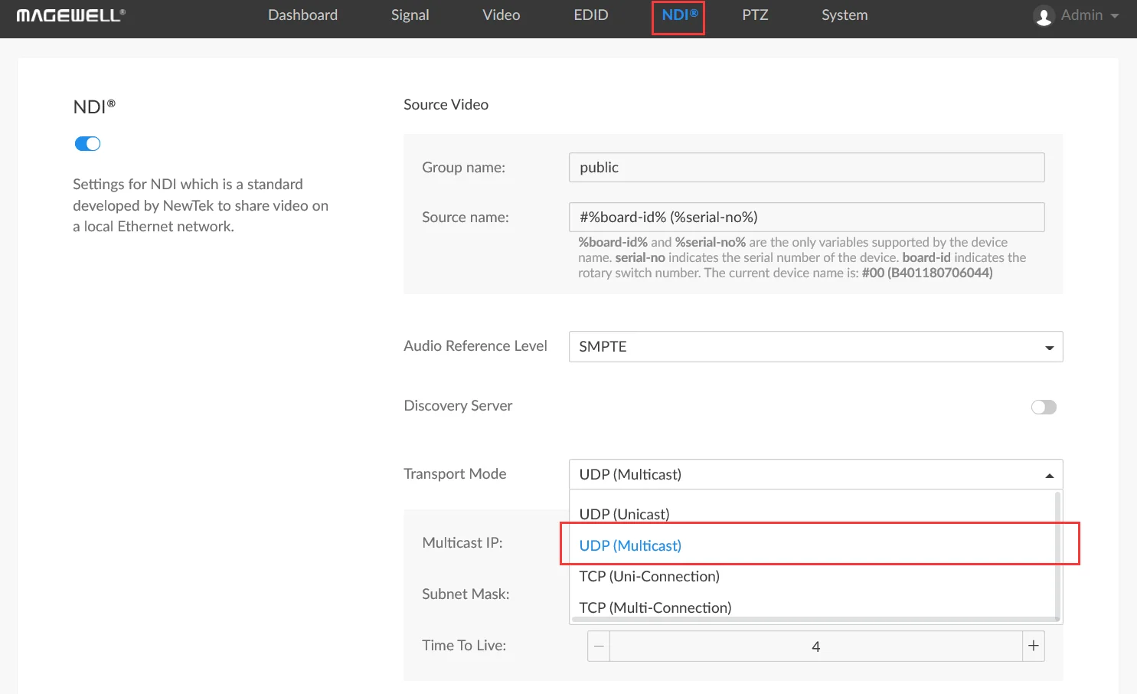Screen dimensions: 1137x694
Task: Collapse the Transport Mode dropdown
Action: 815,474
